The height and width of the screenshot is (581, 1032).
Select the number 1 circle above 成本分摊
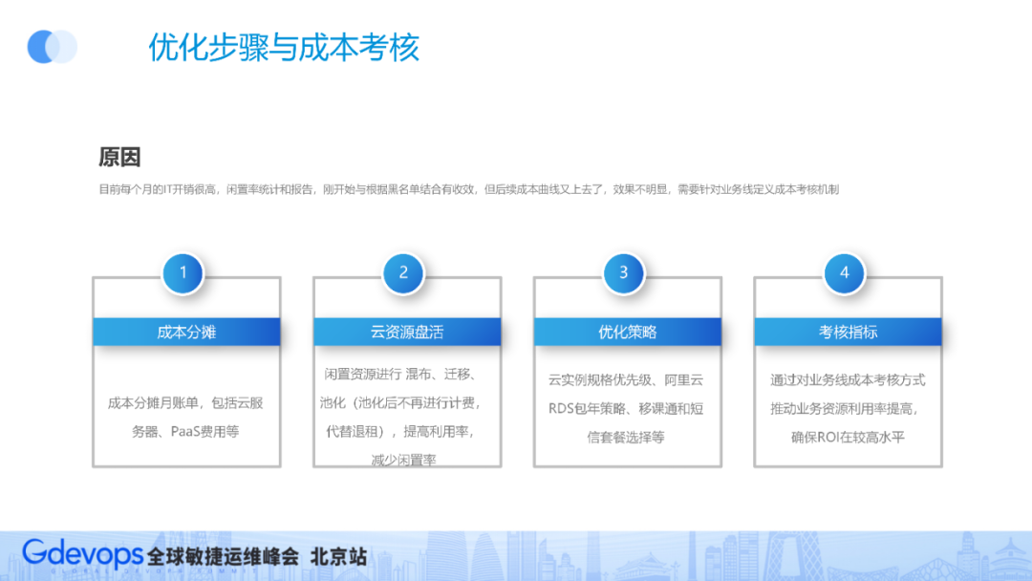click(x=183, y=272)
